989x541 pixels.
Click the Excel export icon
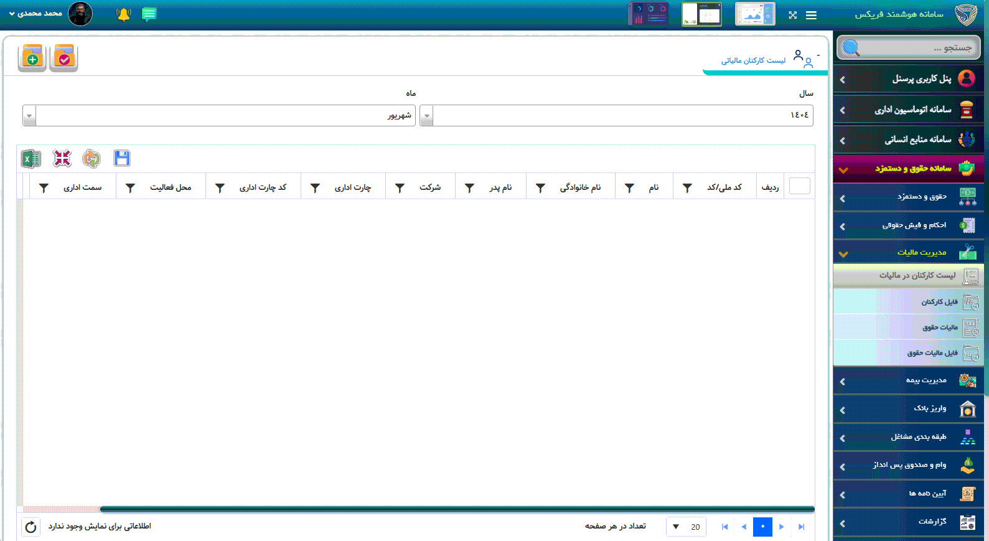tap(30, 159)
